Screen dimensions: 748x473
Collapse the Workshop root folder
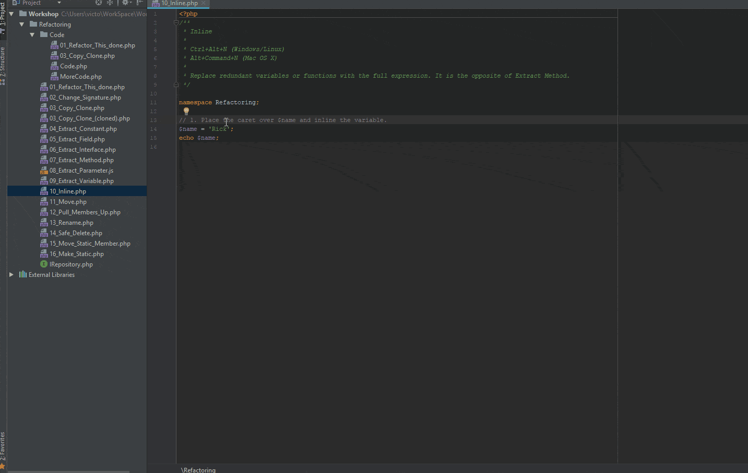pos(12,14)
